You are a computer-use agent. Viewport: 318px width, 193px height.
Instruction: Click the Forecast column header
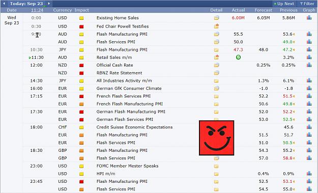[x=263, y=10]
